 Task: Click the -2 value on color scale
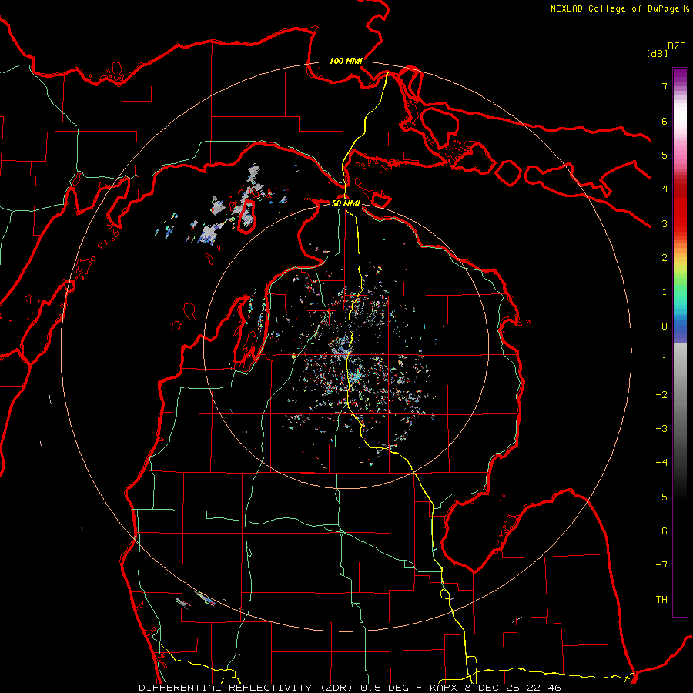661,395
